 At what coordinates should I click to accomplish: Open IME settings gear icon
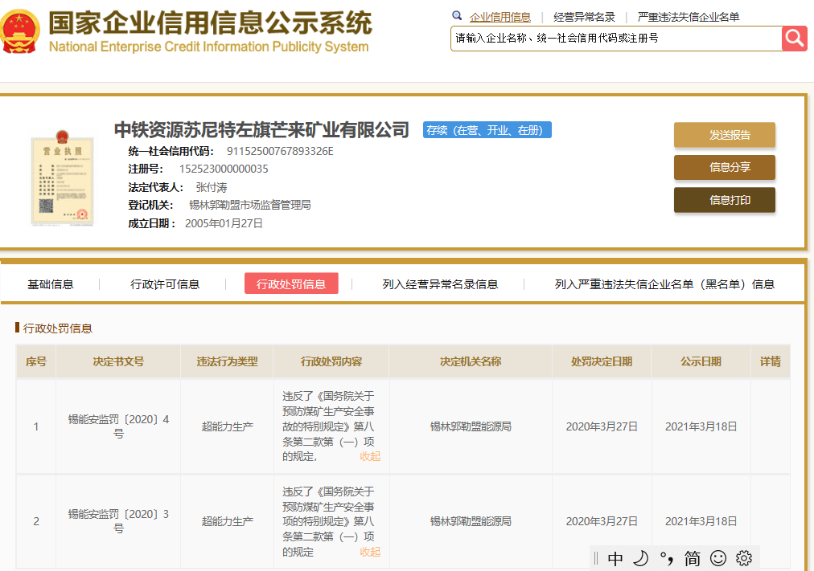(744, 558)
